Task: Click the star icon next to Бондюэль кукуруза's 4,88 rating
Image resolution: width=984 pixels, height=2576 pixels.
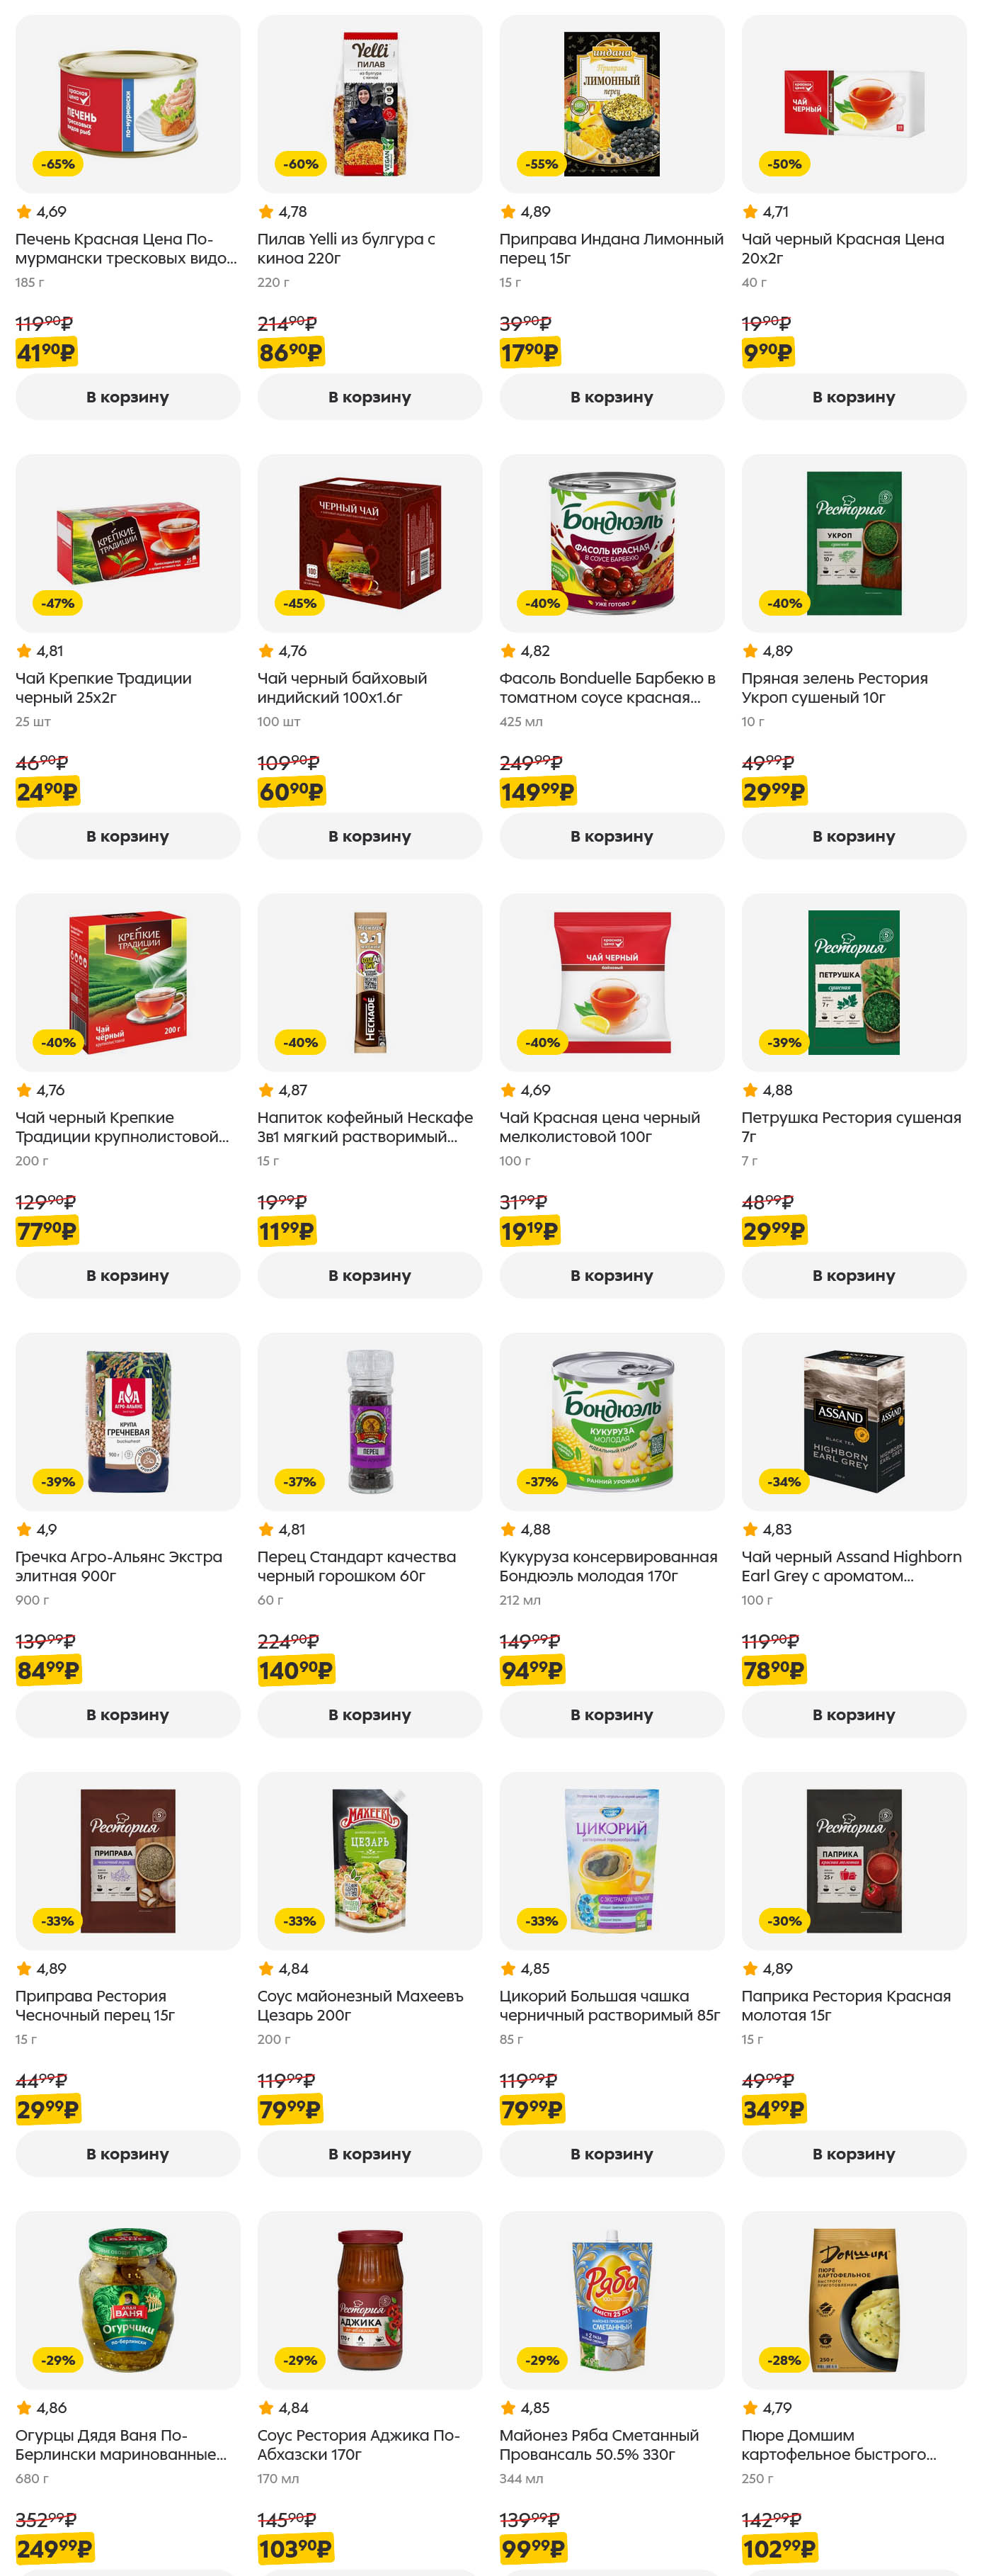Action: [508, 1529]
